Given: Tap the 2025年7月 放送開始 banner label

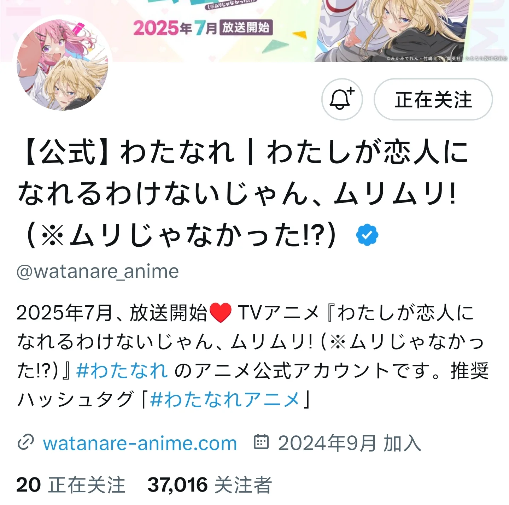Looking at the screenshot, I should [x=203, y=28].
